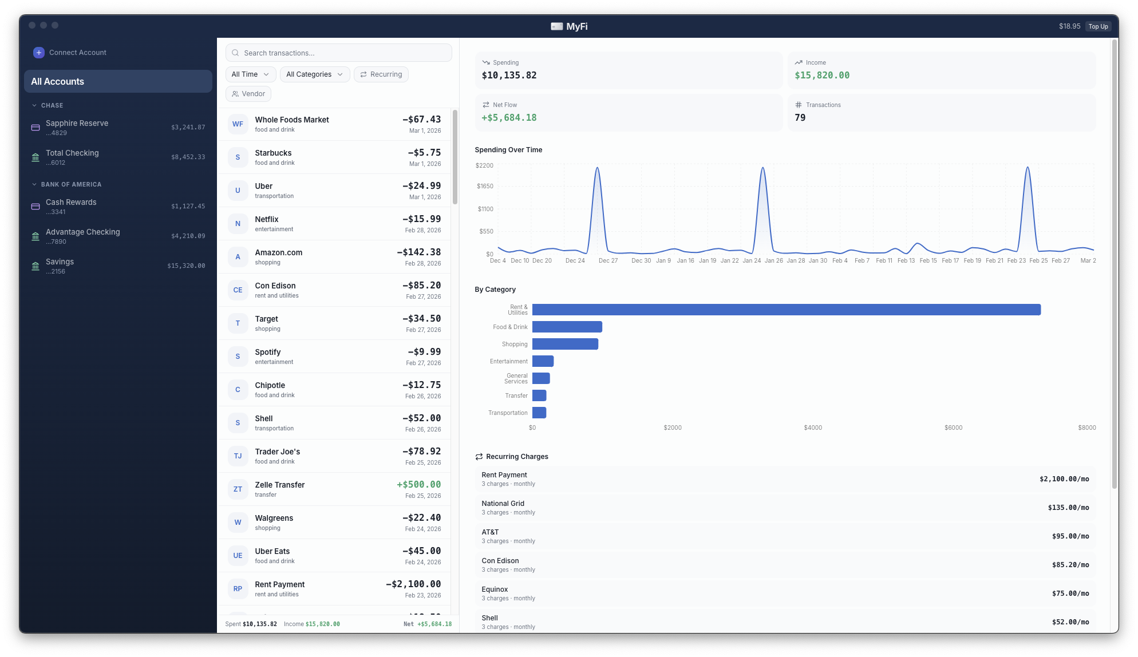Select the Netflix entertainment icon
Viewport: 1138px width, 657px height.
(238, 223)
